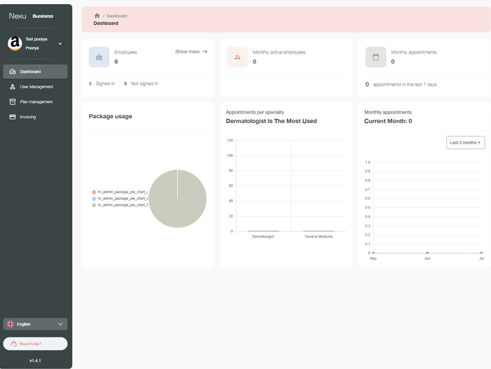Click the UK flag language icon
Viewport: 491px width, 369px height.
point(10,324)
